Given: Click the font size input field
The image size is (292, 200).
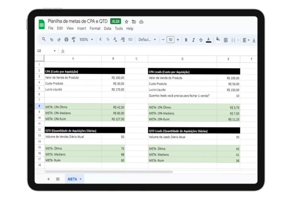Looking at the screenshot, I should [170, 40].
